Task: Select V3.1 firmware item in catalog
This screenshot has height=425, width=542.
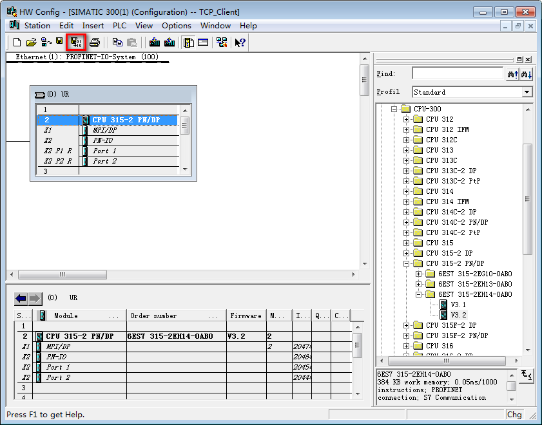Action: pos(458,305)
